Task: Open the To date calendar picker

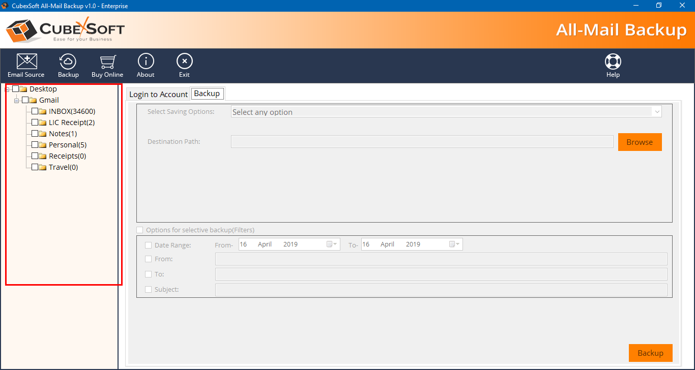Action: click(454, 244)
